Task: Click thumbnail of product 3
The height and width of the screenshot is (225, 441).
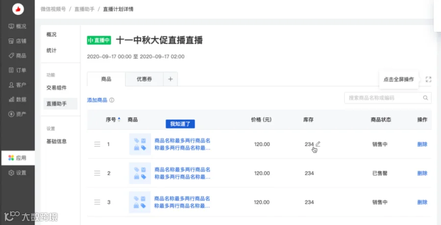Action: (x=140, y=202)
